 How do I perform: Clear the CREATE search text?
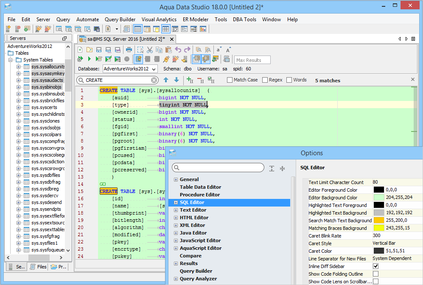click(154, 80)
